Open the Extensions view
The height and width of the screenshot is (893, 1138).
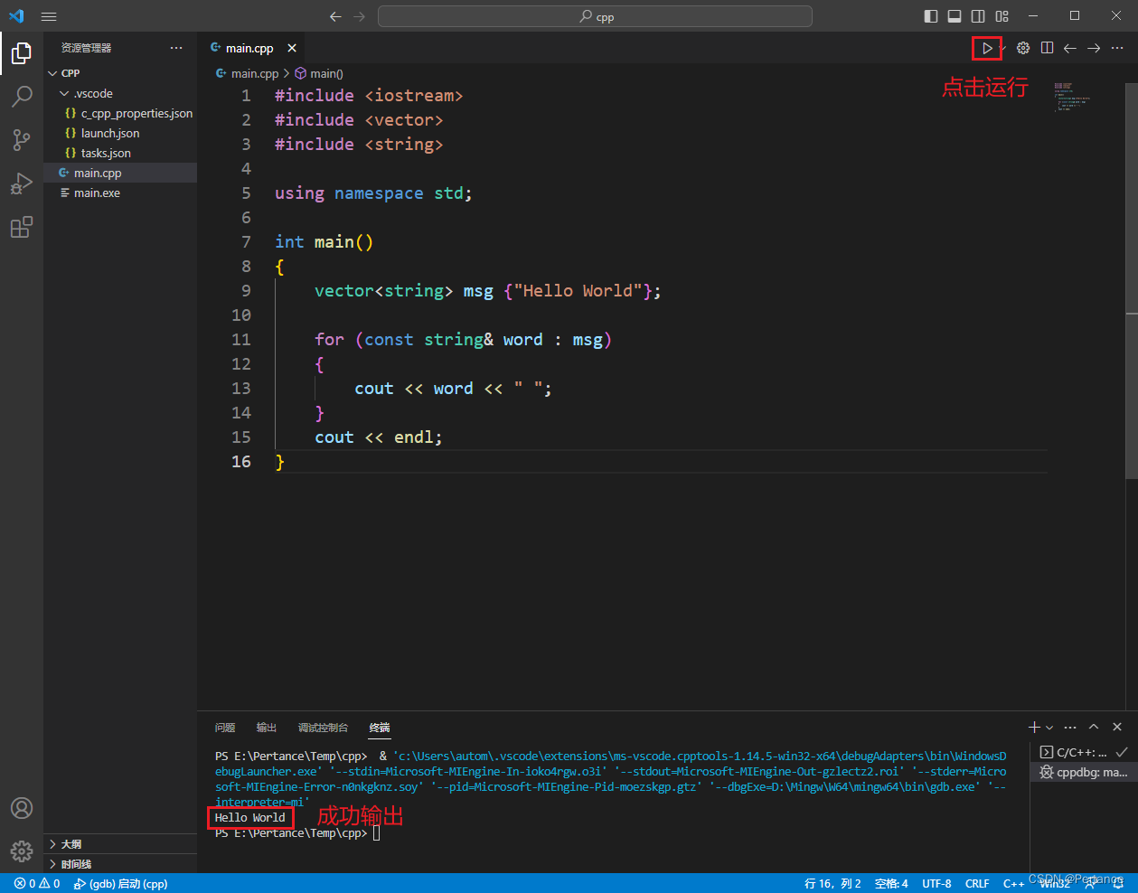click(22, 227)
